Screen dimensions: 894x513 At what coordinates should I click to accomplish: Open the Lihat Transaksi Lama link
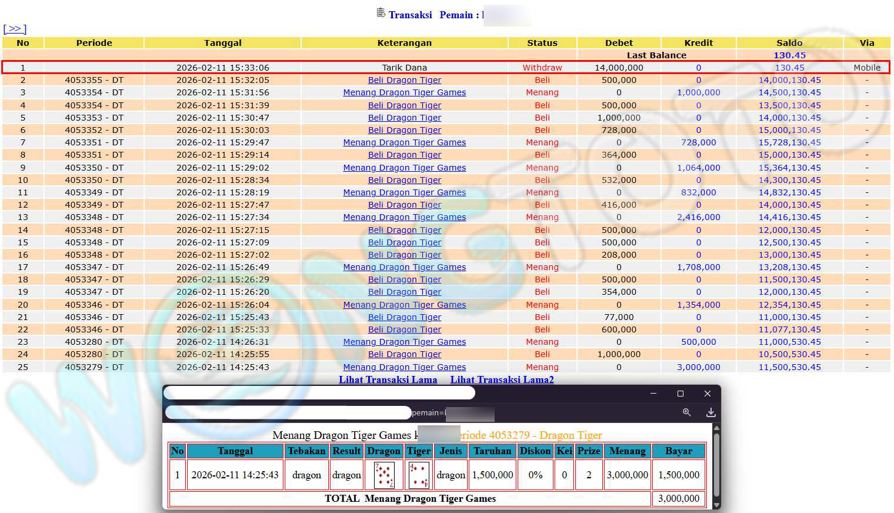388,379
